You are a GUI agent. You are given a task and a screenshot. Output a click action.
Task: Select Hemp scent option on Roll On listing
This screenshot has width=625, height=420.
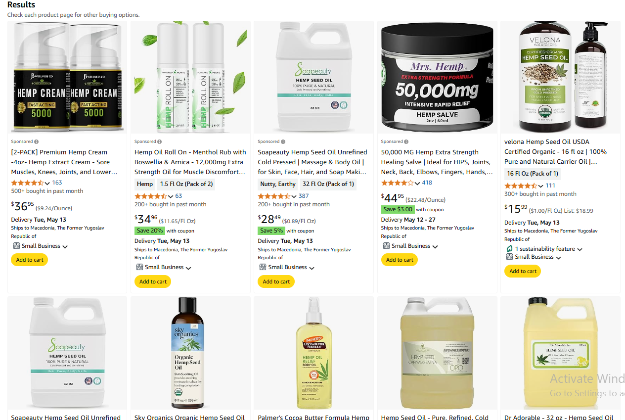tap(145, 184)
